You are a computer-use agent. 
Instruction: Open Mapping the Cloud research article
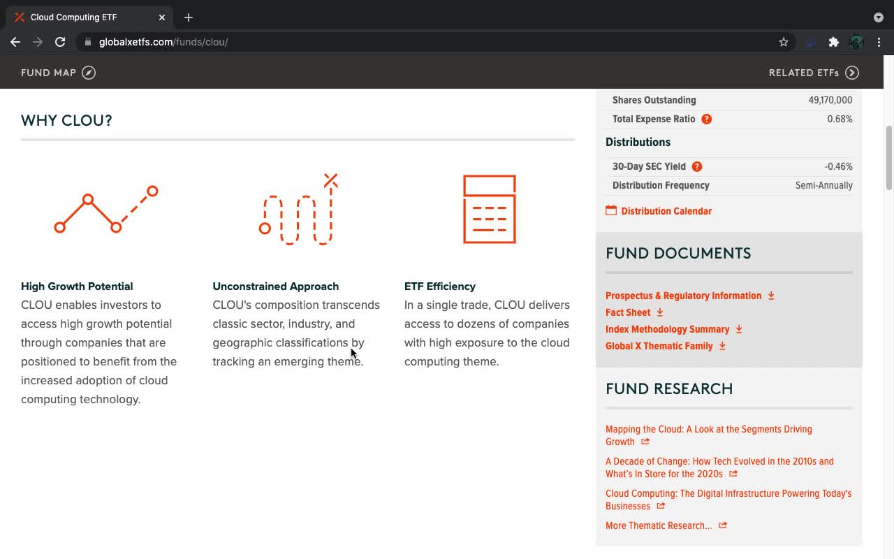coord(708,435)
